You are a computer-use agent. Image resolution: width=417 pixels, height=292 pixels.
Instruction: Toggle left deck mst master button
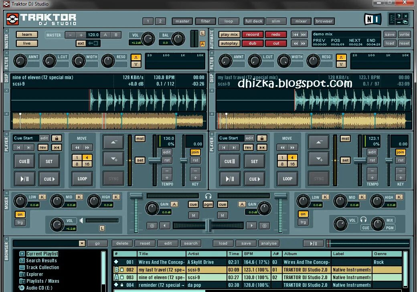pos(140,139)
